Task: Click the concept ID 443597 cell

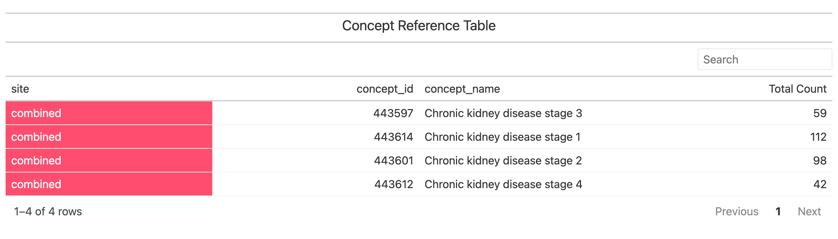Action: (x=393, y=113)
